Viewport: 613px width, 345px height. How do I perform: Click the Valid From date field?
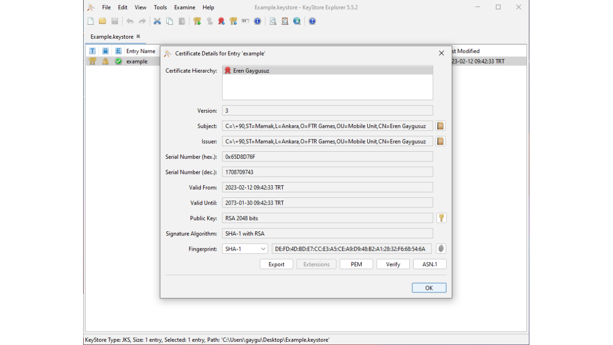point(328,187)
